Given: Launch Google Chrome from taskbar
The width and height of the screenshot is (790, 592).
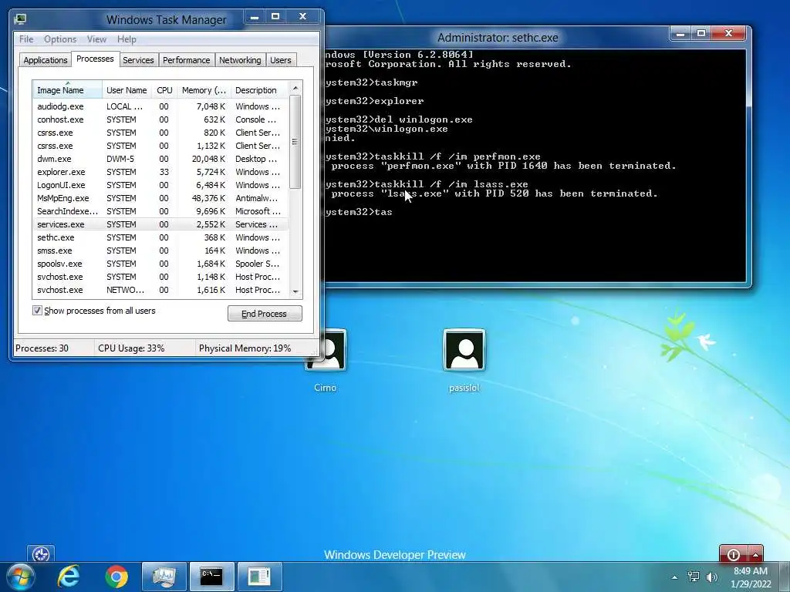Looking at the screenshot, I should click(x=116, y=577).
